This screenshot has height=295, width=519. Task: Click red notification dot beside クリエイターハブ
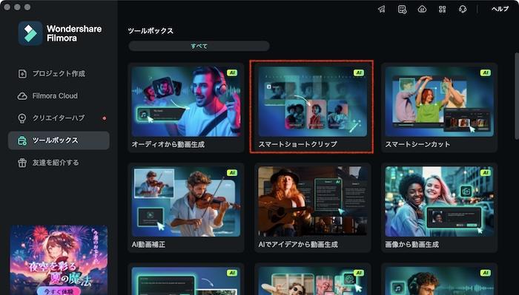pyautogui.click(x=105, y=118)
